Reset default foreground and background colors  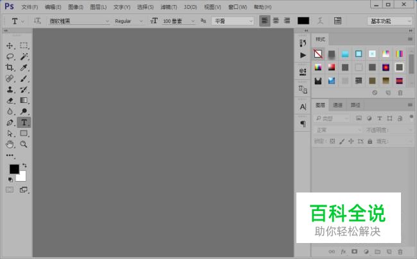10,180
